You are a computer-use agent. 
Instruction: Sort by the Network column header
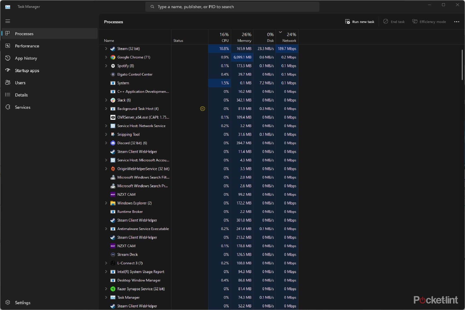click(287, 37)
